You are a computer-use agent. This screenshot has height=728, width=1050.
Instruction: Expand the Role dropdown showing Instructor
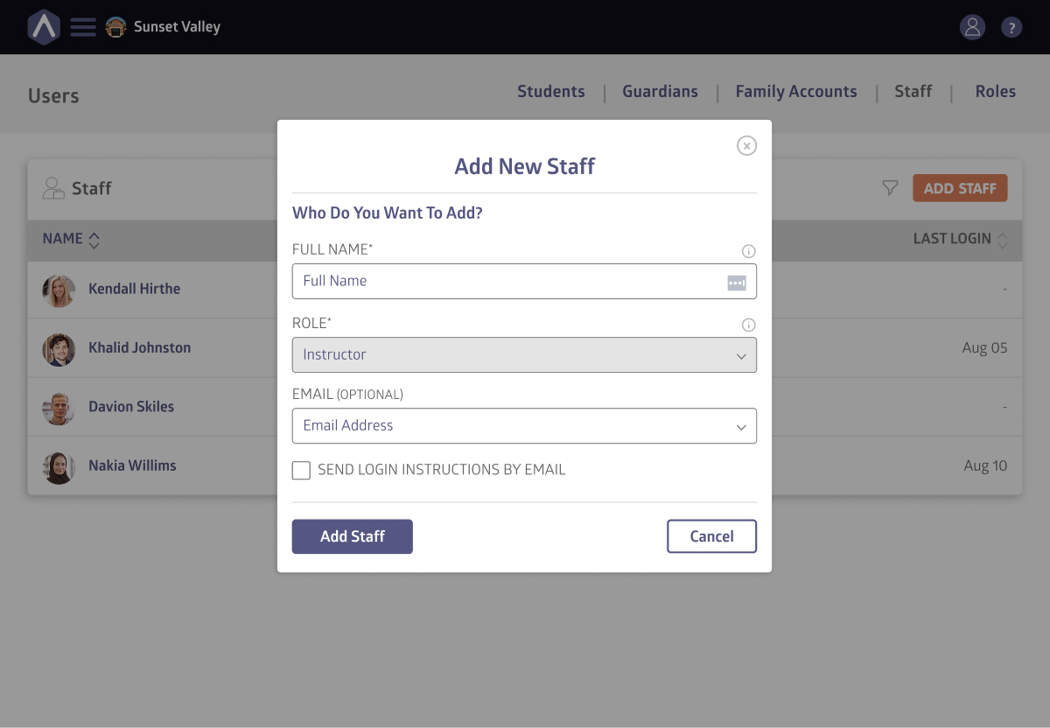point(524,355)
